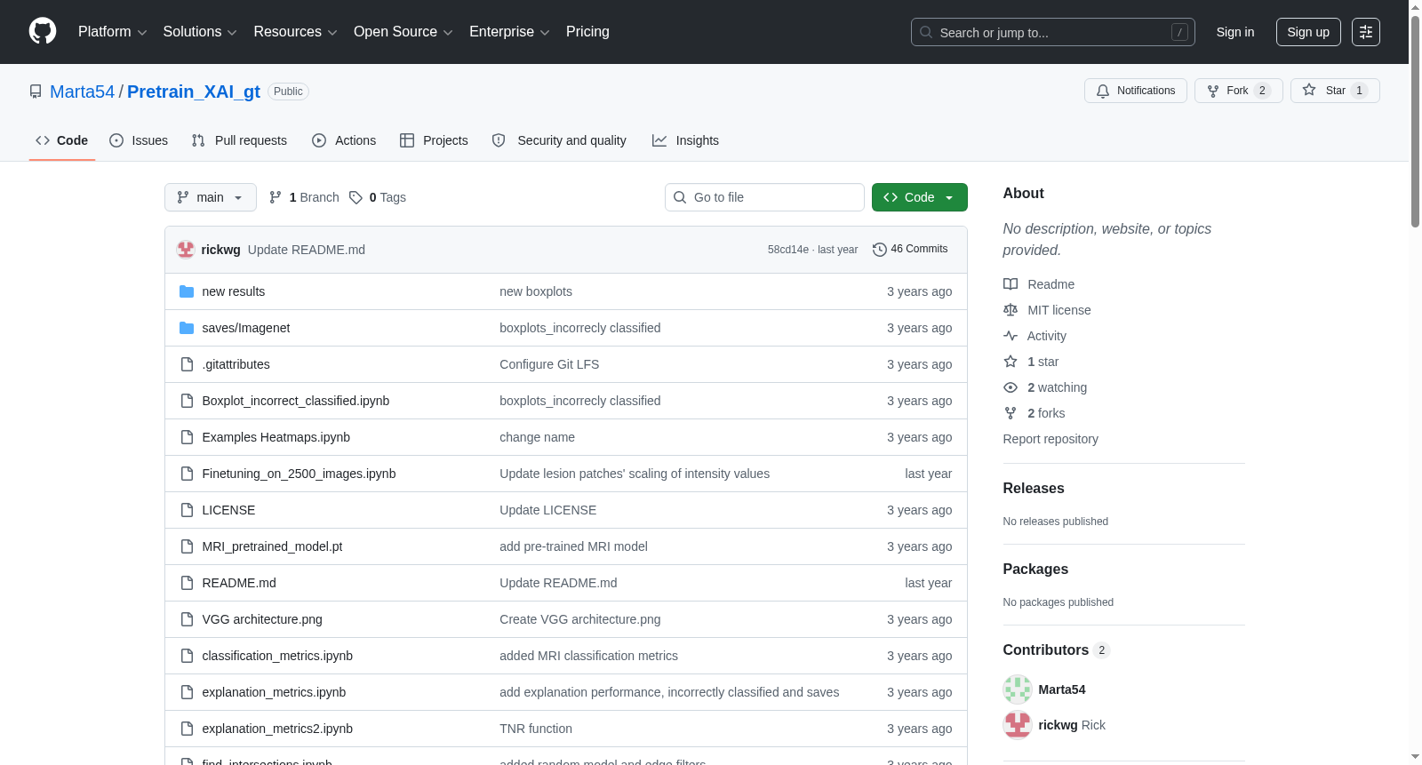Image resolution: width=1422 pixels, height=765 pixels.
Task: Click Marta54's contributor avatar
Action: pyautogui.click(x=1018, y=689)
